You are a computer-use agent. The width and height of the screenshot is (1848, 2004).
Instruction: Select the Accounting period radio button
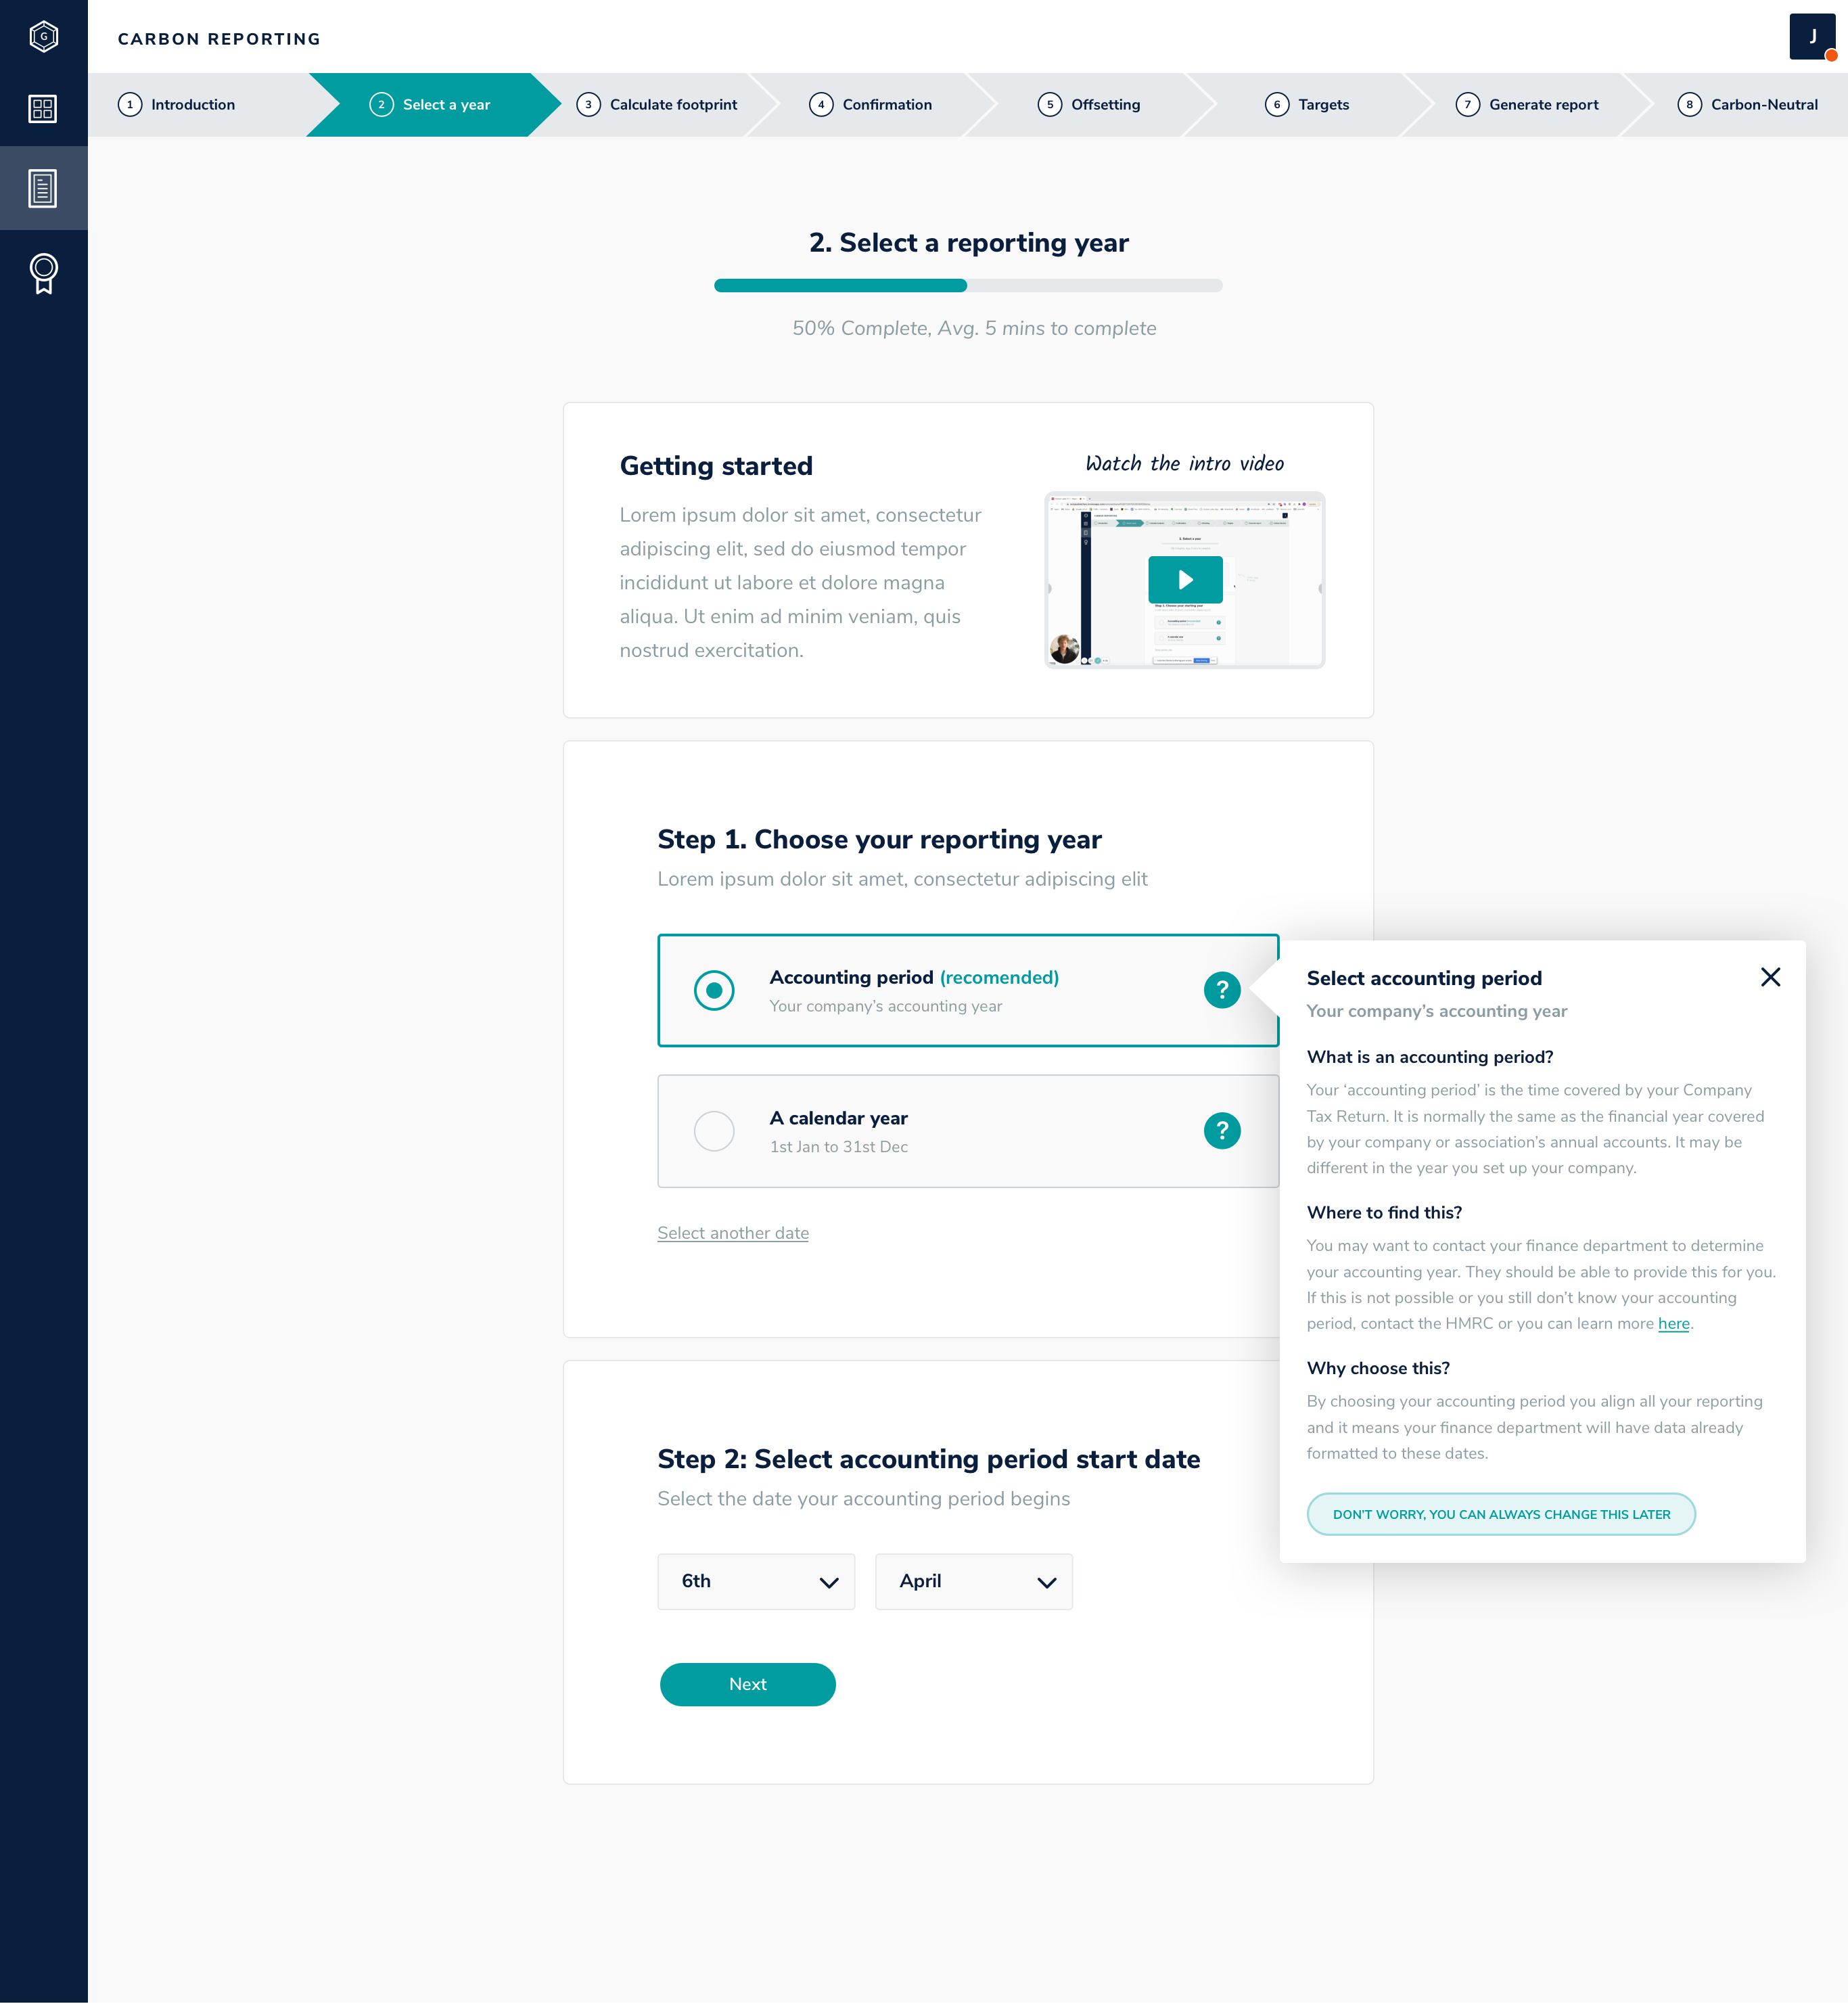[714, 990]
